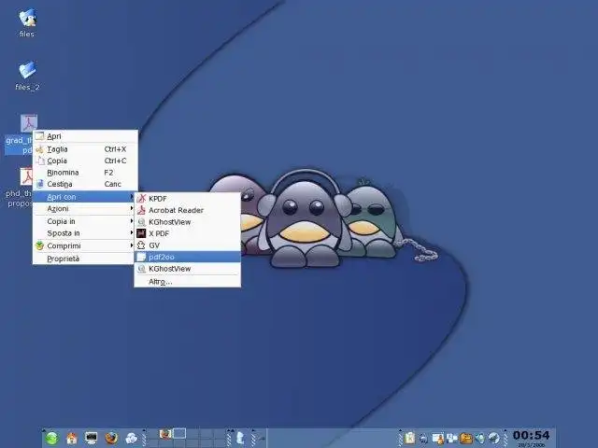Click the small white windows tray icon
The height and width of the screenshot is (448, 598).
pos(451,438)
